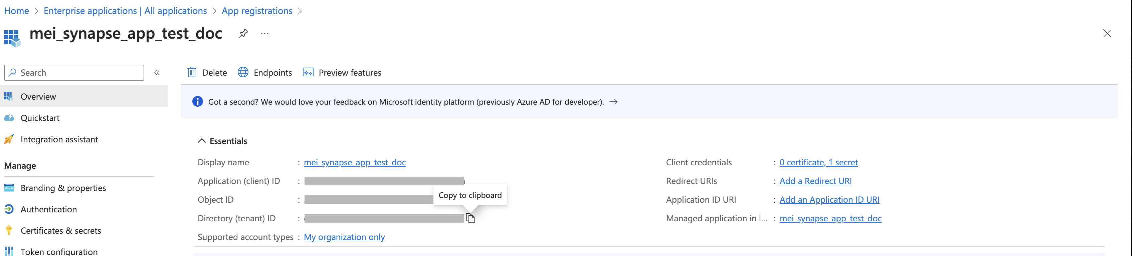Click Add an Application ID URI
This screenshot has width=1132, height=256.
[x=829, y=200]
